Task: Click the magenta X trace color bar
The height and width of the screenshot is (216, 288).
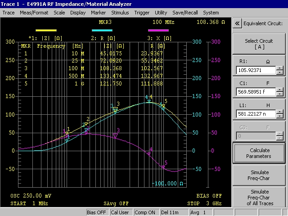Action: click(x=158, y=30)
